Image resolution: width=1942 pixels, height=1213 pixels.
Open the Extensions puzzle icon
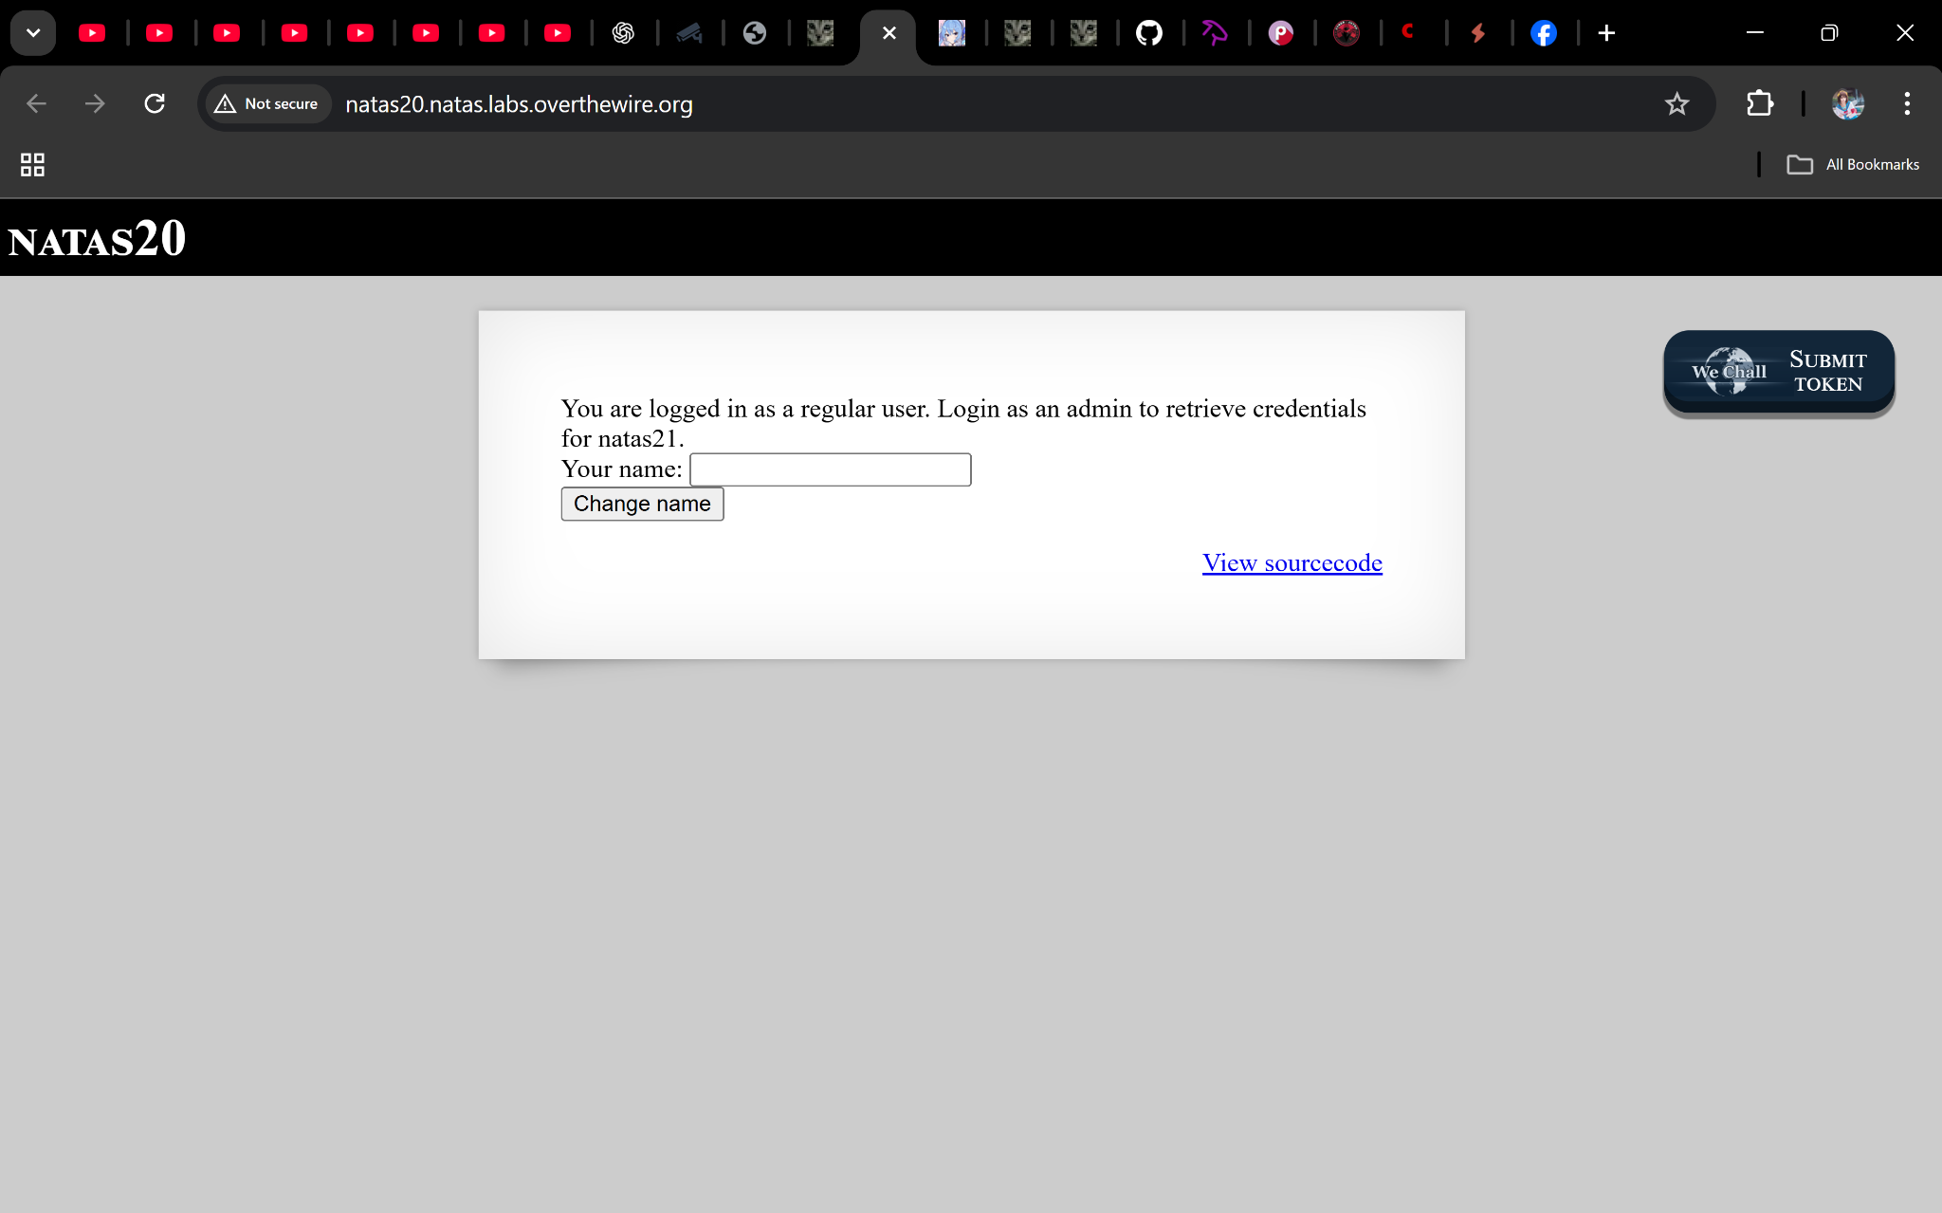pyautogui.click(x=1760, y=103)
